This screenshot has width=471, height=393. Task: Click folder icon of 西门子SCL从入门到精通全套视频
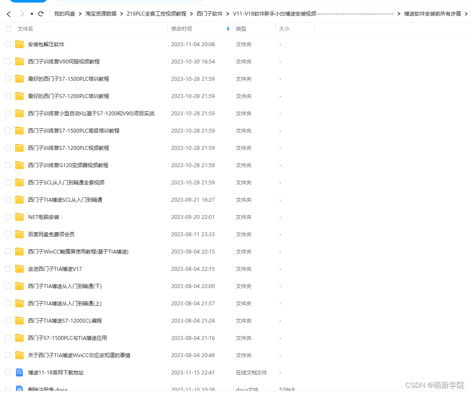[19, 182]
